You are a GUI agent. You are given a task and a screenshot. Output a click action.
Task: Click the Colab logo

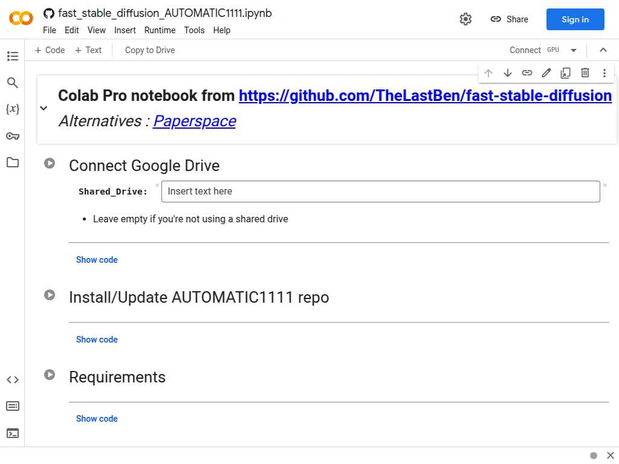pyautogui.click(x=21, y=19)
